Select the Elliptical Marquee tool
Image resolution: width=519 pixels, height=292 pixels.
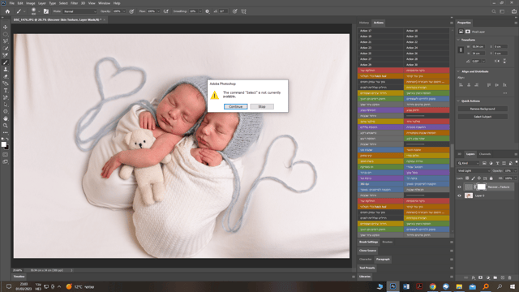click(6, 34)
